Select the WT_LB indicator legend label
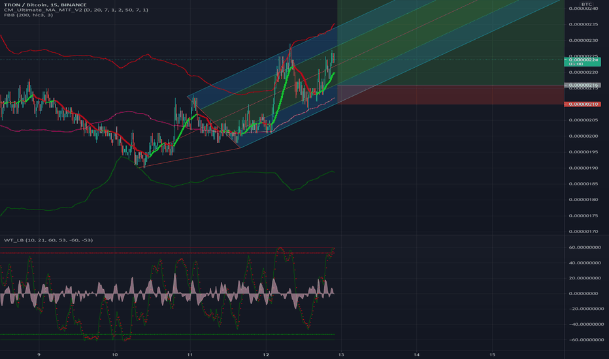 click(x=48, y=240)
